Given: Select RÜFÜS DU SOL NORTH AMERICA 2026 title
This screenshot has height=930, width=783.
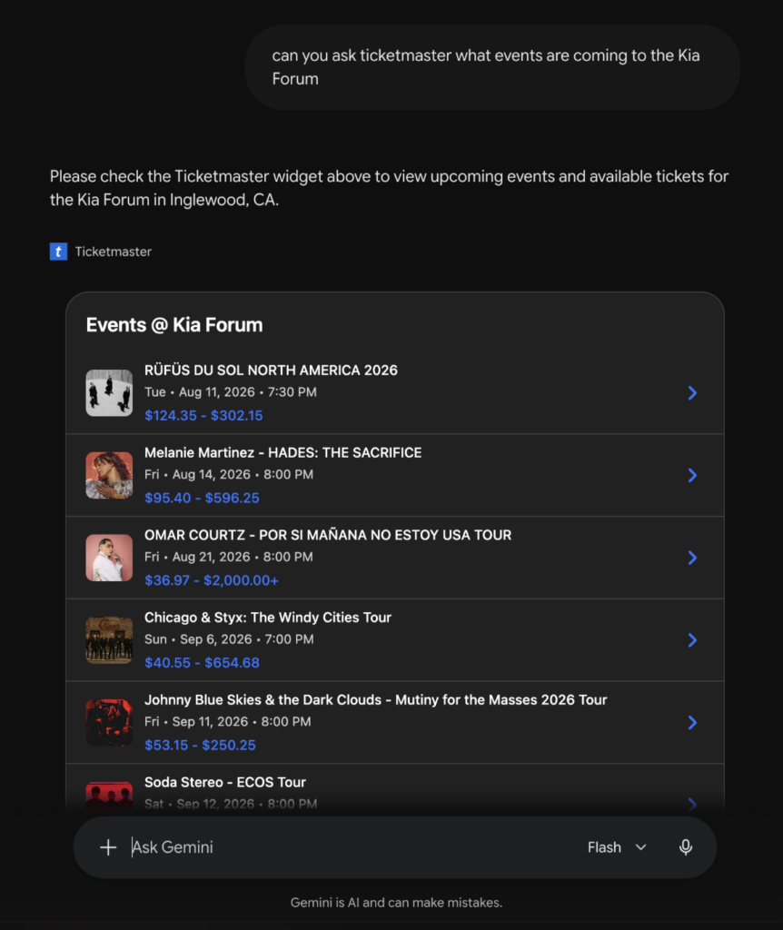Looking at the screenshot, I should pos(271,371).
